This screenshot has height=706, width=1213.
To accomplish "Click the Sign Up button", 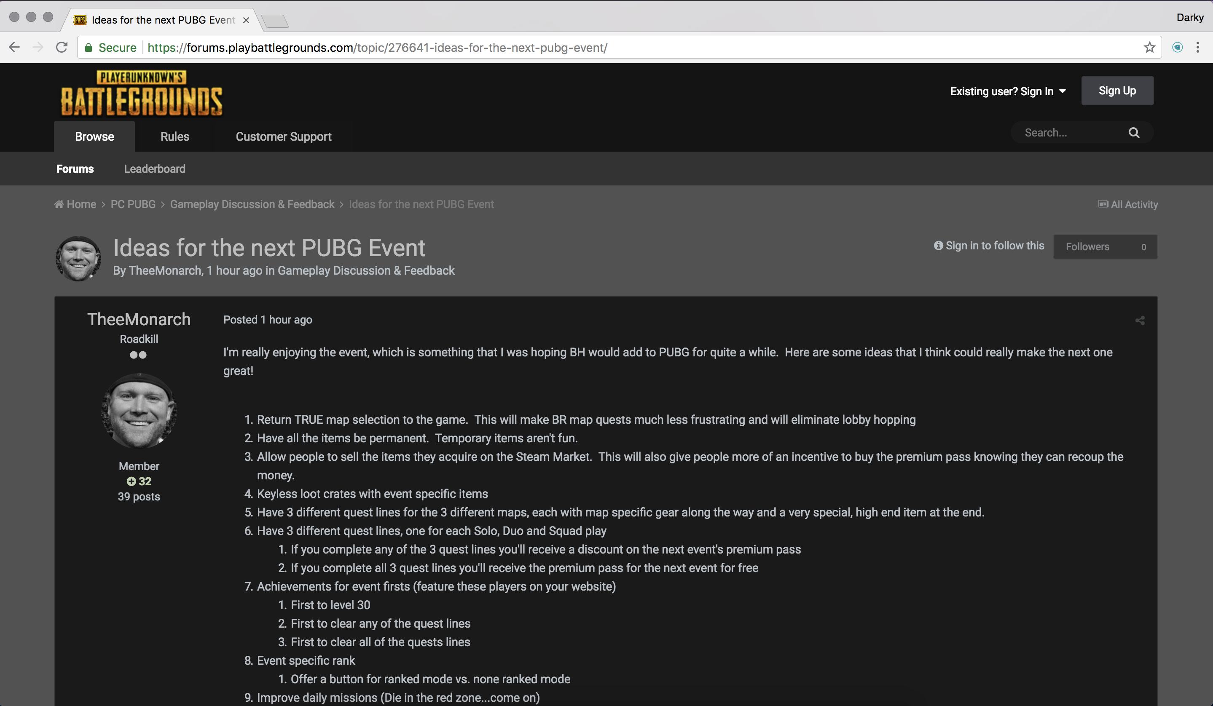I will (1117, 91).
